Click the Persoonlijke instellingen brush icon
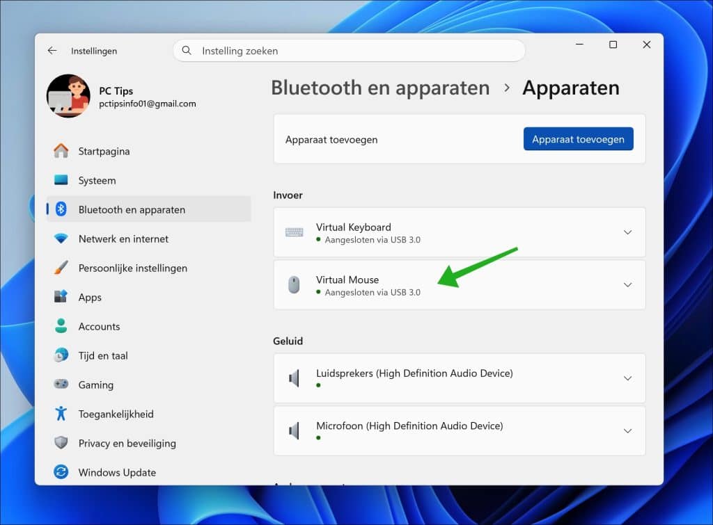Screen dimensions: 713x525 click(x=61, y=268)
